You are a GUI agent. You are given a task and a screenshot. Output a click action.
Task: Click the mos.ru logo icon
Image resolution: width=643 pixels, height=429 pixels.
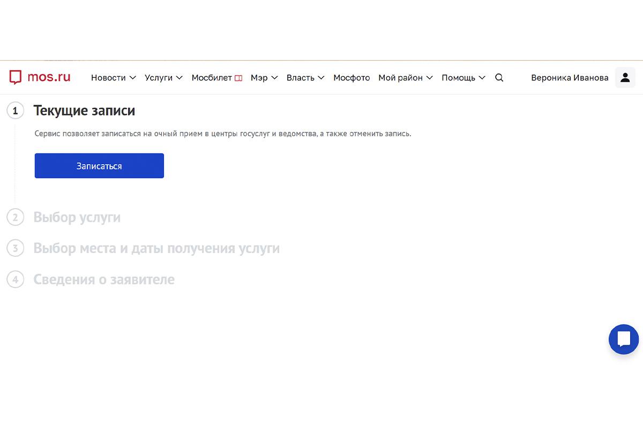pos(15,77)
